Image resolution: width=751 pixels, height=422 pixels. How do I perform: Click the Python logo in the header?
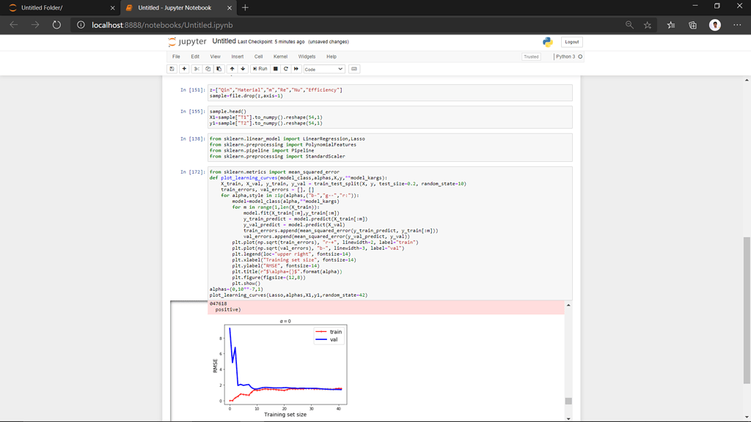547,42
